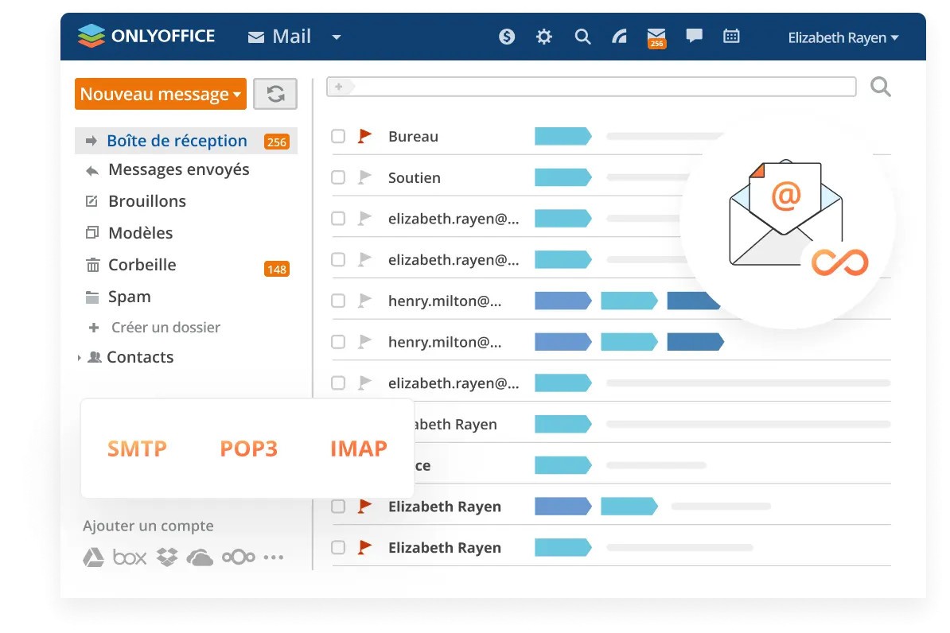The height and width of the screenshot is (633, 950).
Task: Expand the module switcher arrow beside Mail
Action: pos(337,37)
